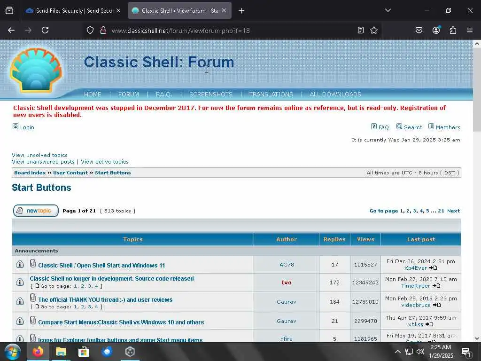Open Classic Shell / Open Shell Windows 11 topic

[101, 265]
